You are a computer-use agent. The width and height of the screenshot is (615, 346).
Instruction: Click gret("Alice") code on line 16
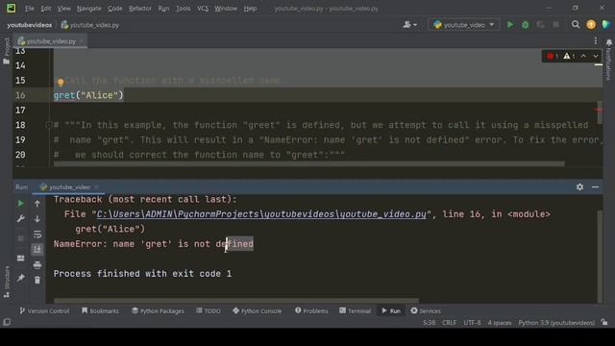[88, 95]
